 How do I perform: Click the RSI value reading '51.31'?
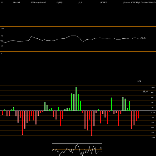pos(144,38)
